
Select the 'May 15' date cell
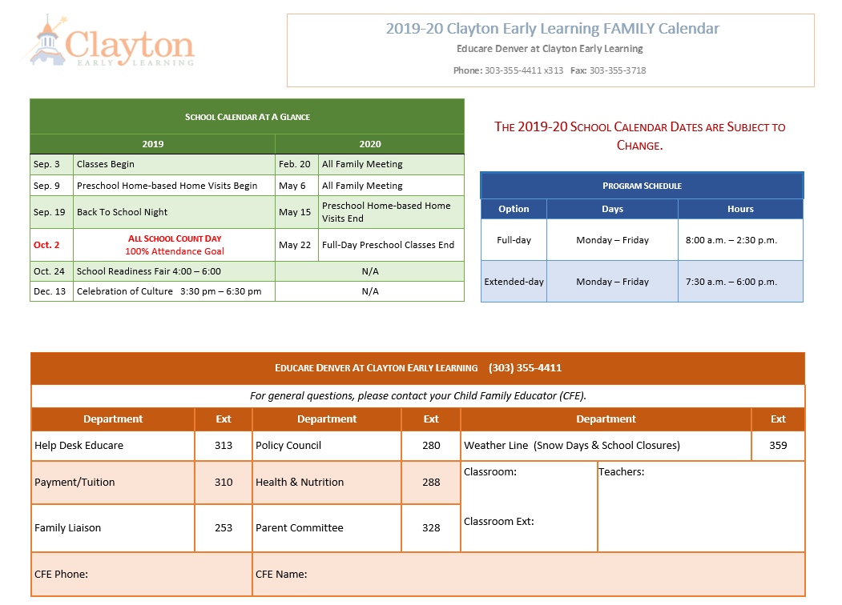295,212
